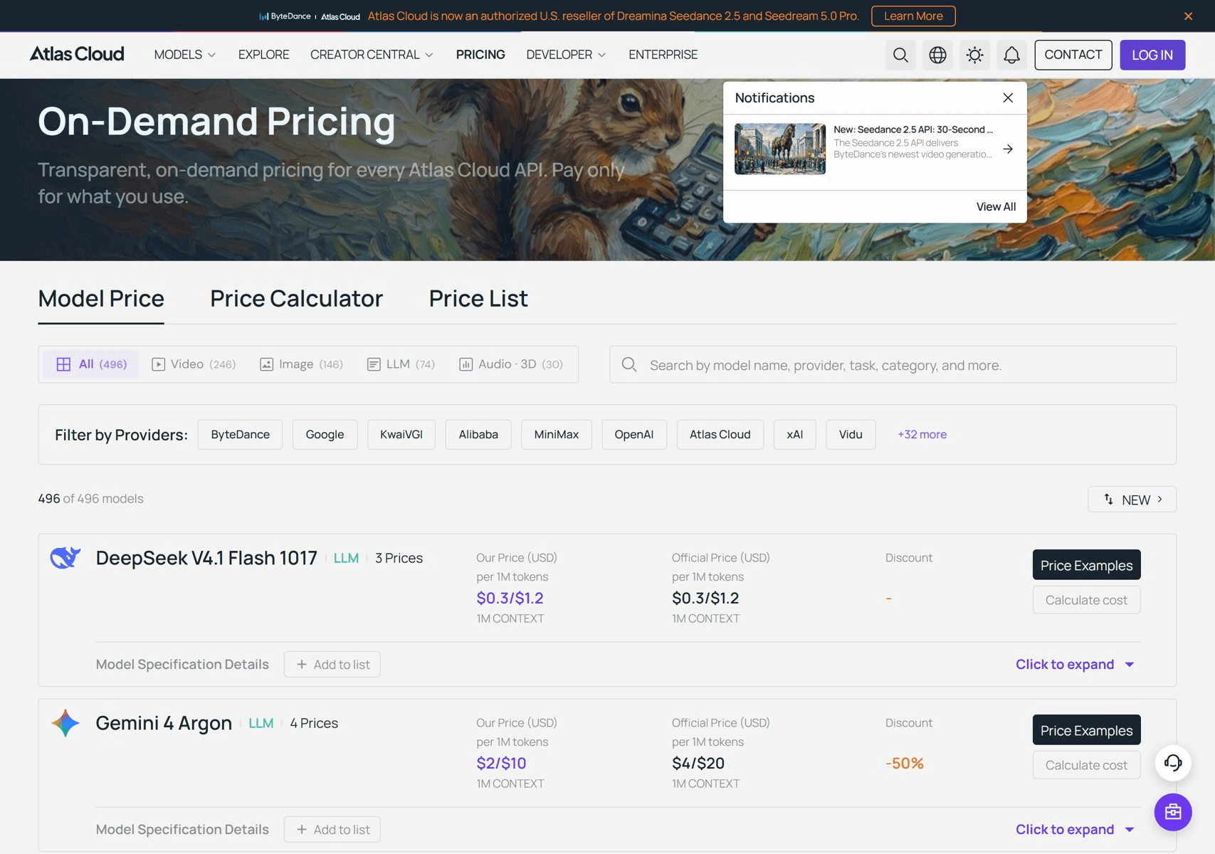
Task: Expand DeepSeek V4.1 Flash specification details
Action: pos(1075,665)
